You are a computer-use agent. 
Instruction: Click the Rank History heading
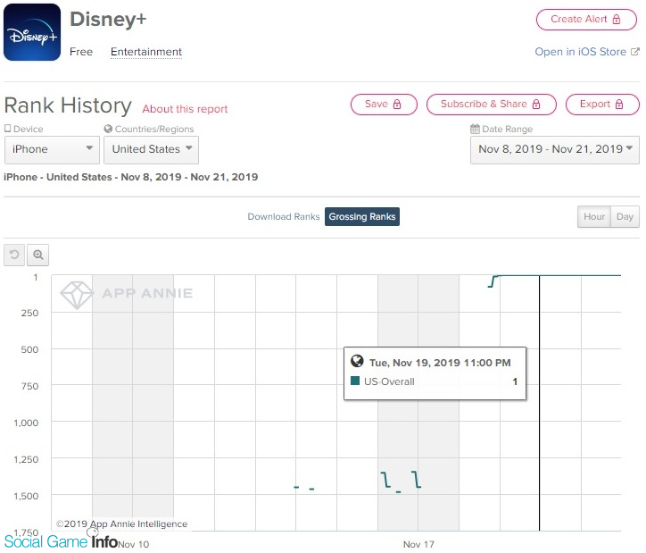point(68,105)
